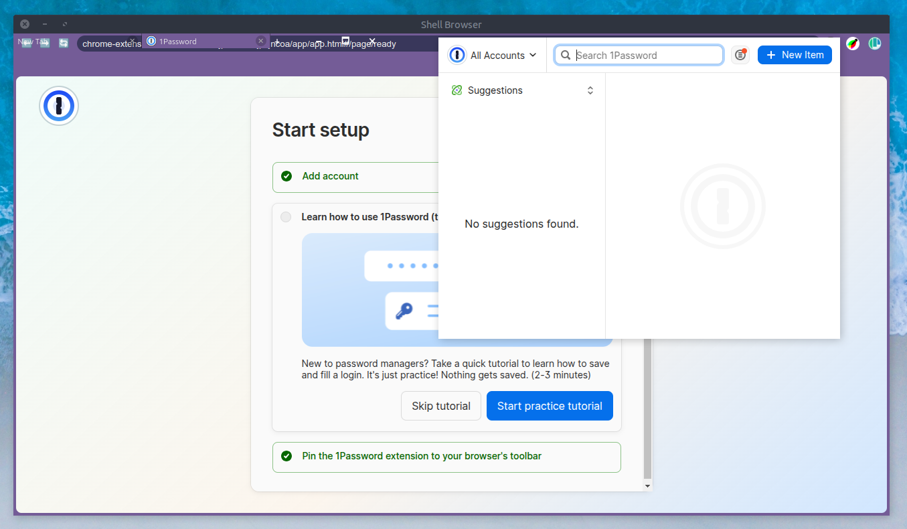Click the teal circular extension icon
Image resolution: width=907 pixels, height=529 pixels.
(x=875, y=44)
